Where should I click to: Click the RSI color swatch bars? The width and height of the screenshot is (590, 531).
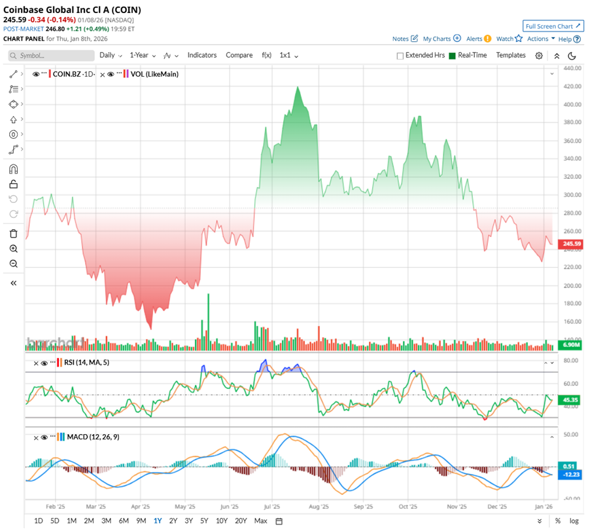coord(60,363)
